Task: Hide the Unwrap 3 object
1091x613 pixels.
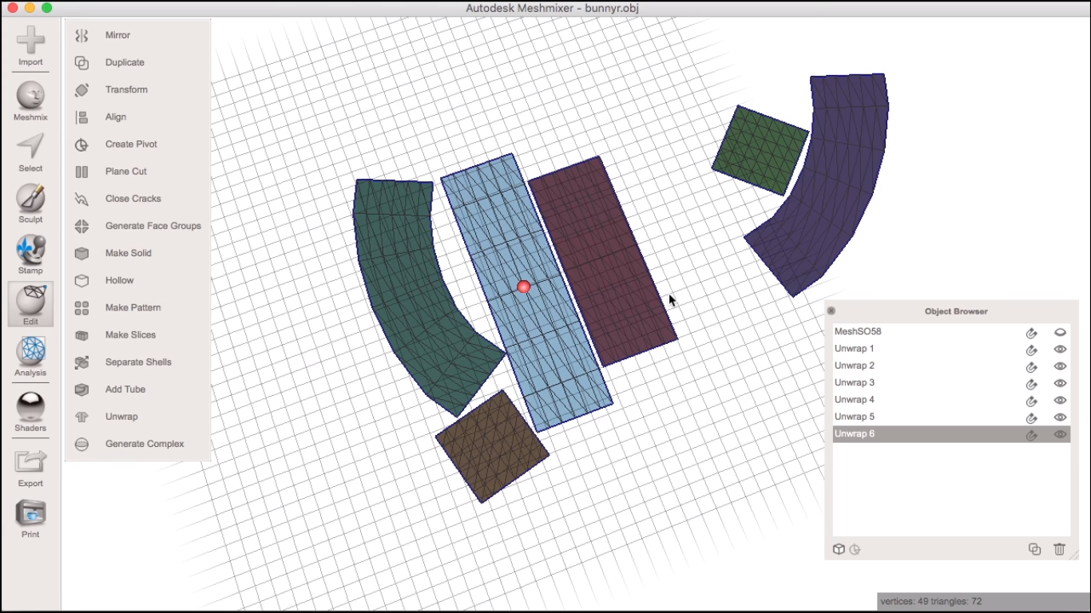Action: (1060, 383)
